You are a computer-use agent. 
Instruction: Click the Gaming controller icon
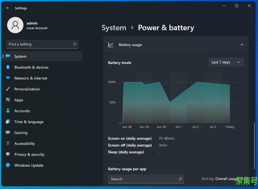[8, 132]
